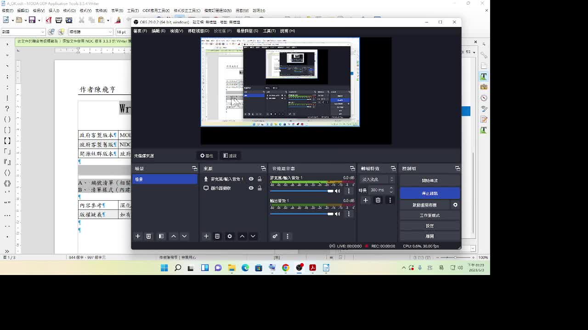This screenshot has height=330, width=588.
Task: Open OBS Tools menu
Action: 269,31
